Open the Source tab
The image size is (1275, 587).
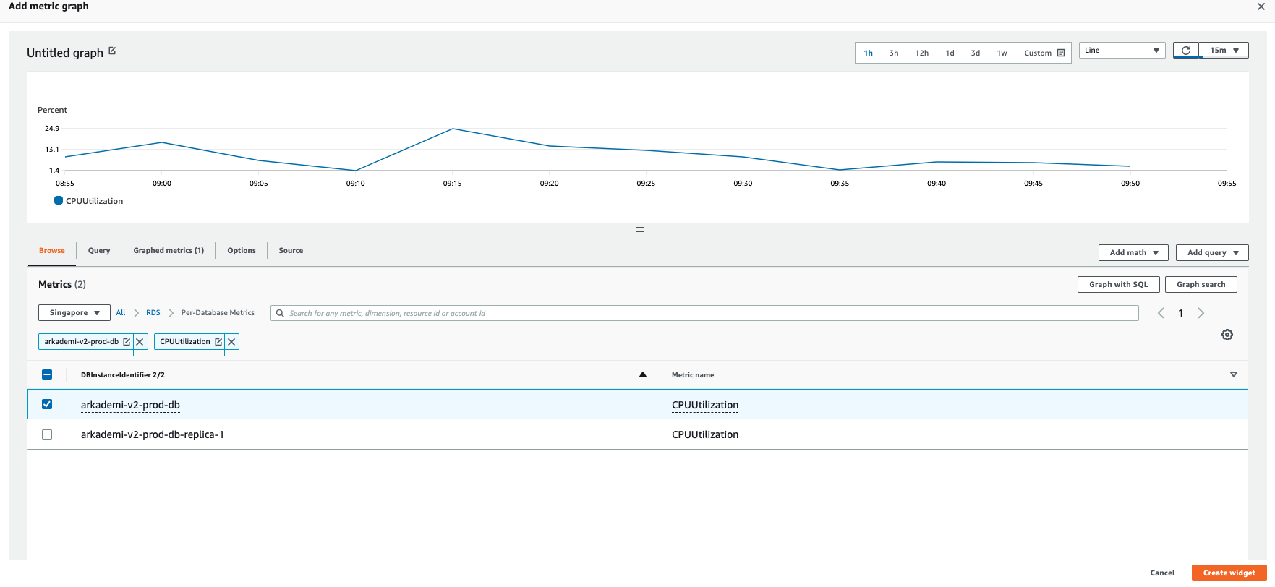[291, 251]
